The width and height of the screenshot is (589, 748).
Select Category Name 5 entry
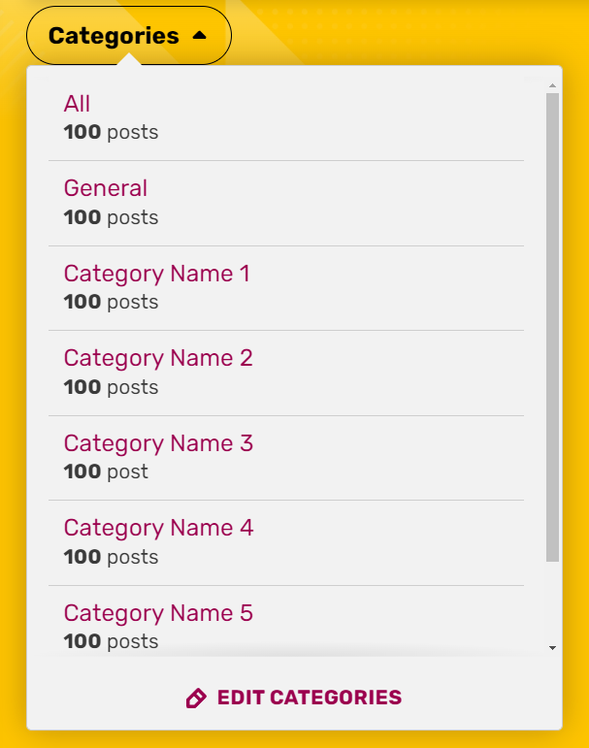158,613
